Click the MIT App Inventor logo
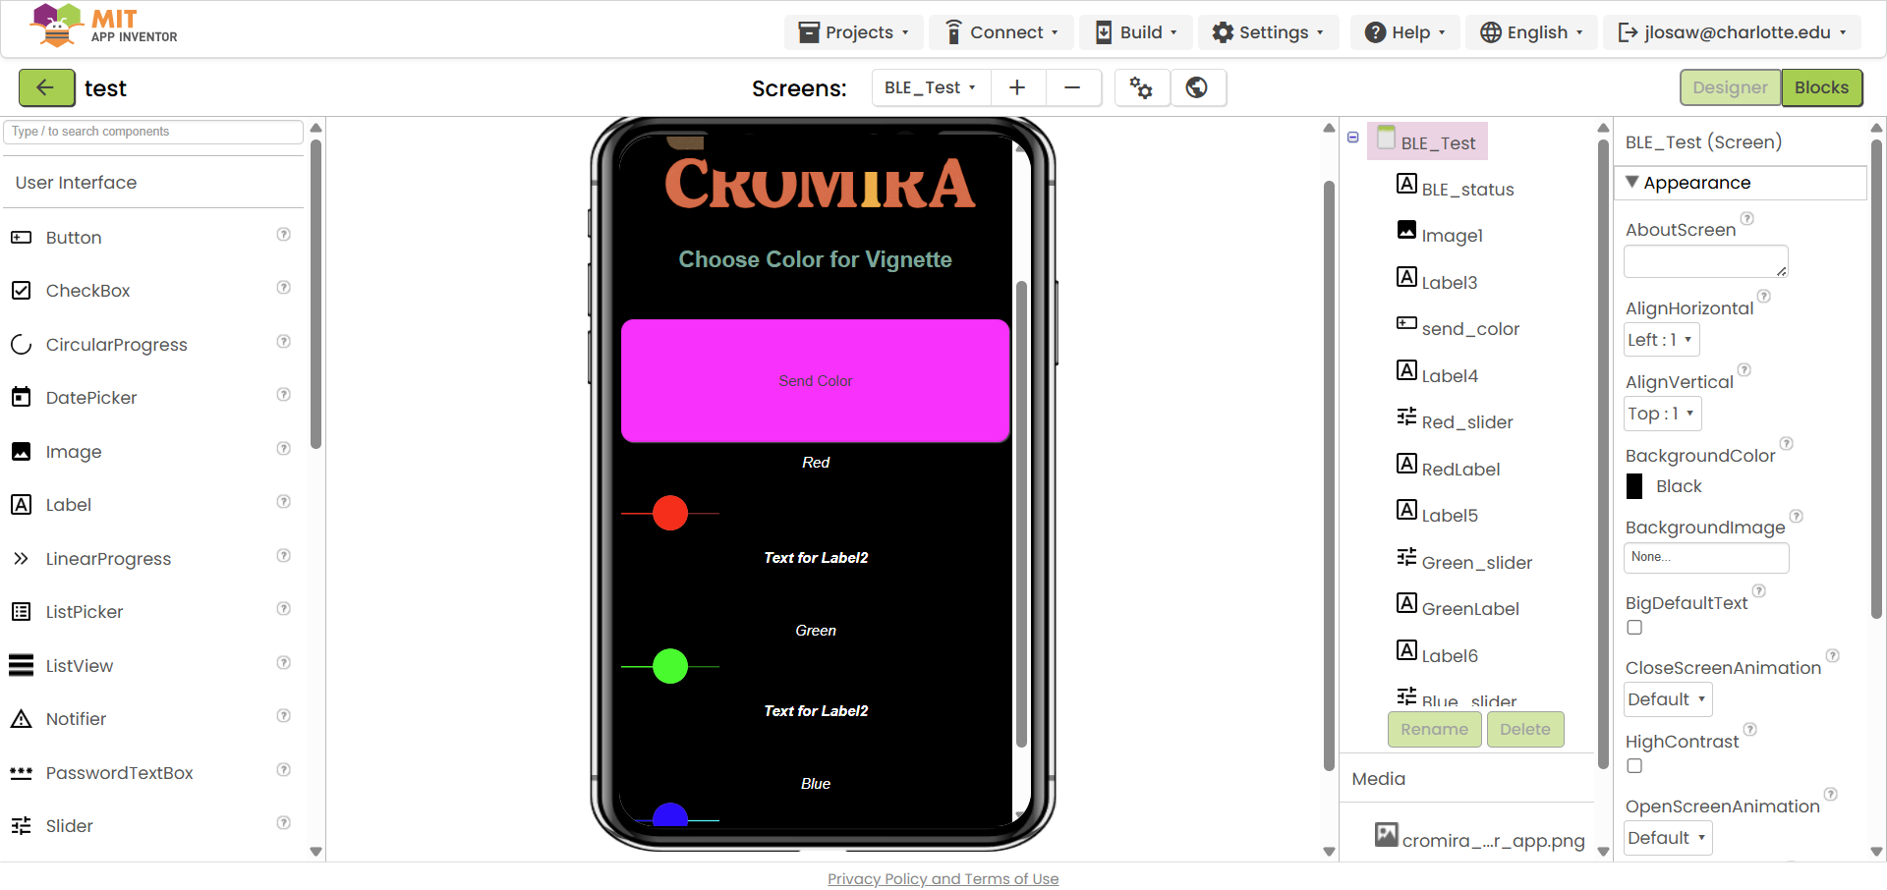The image size is (1887, 890). pyautogui.click(x=104, y=27)
